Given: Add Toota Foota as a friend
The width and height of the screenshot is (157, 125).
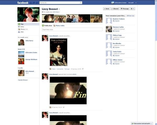Looking at the screenshot, I should pyautogui.click(x=116, y=55).
